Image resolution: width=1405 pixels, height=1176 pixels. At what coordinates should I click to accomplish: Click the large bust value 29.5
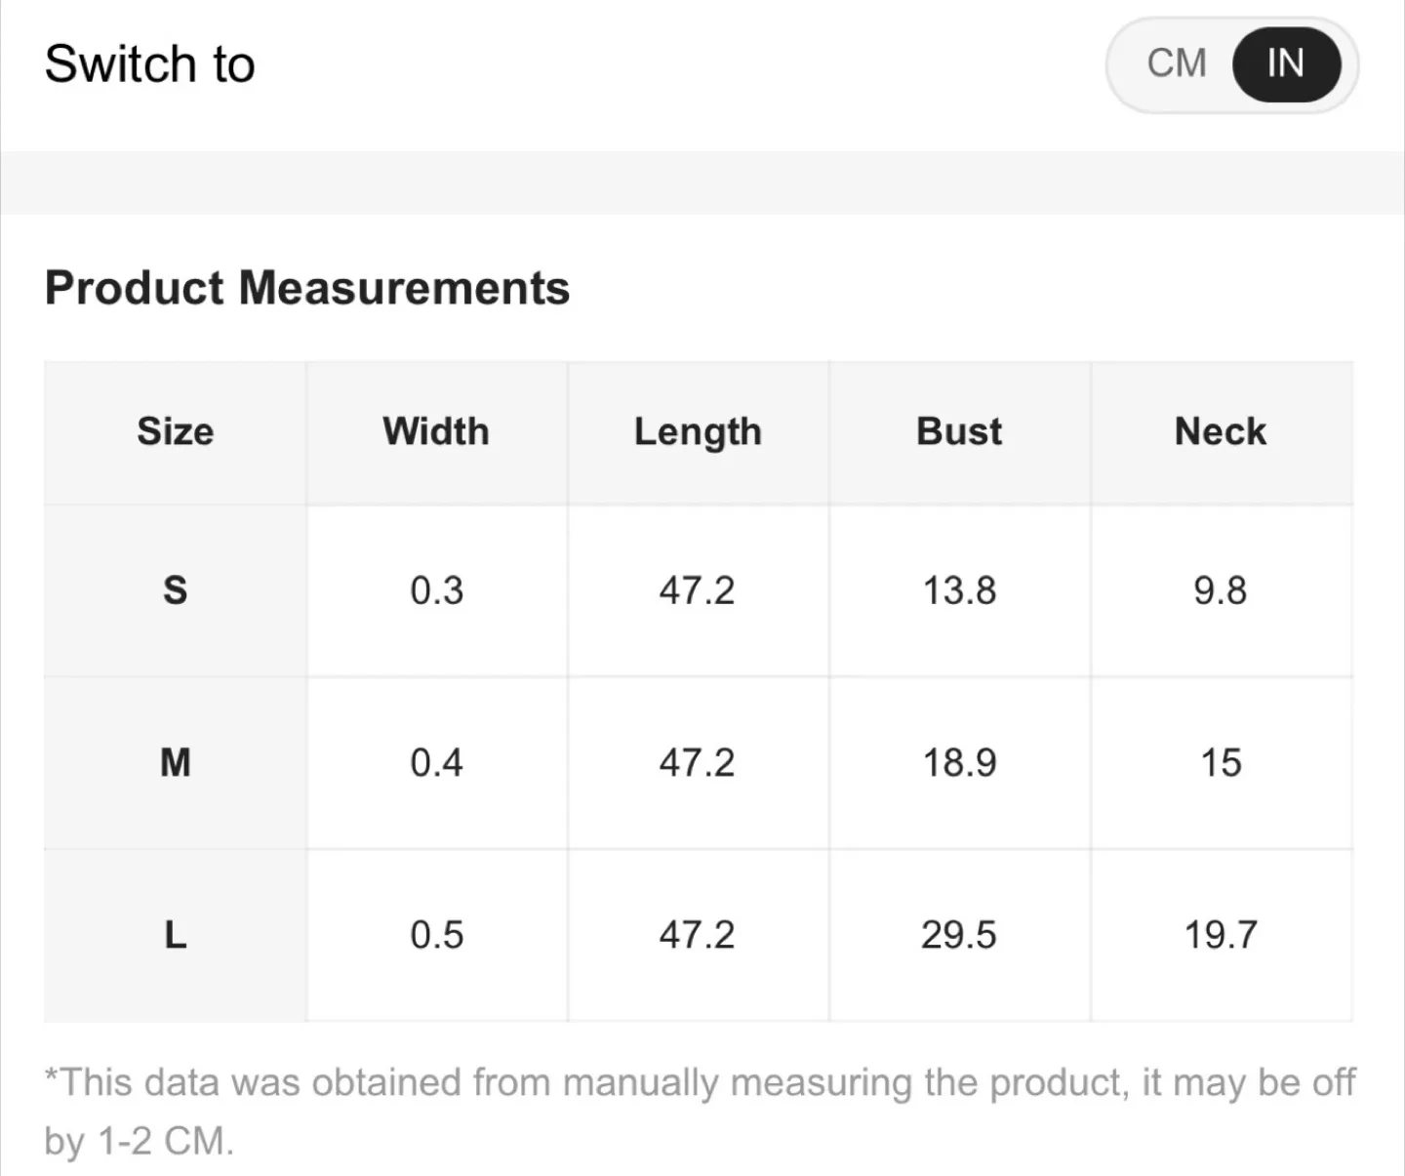point(959,935)
